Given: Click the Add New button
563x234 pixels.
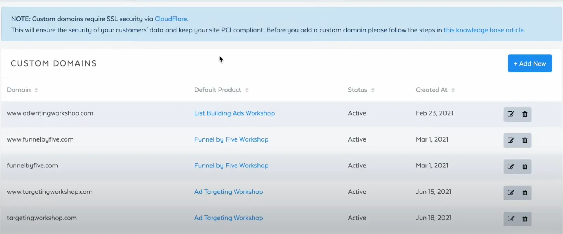Looking at the screenshot, I should 530,63.
